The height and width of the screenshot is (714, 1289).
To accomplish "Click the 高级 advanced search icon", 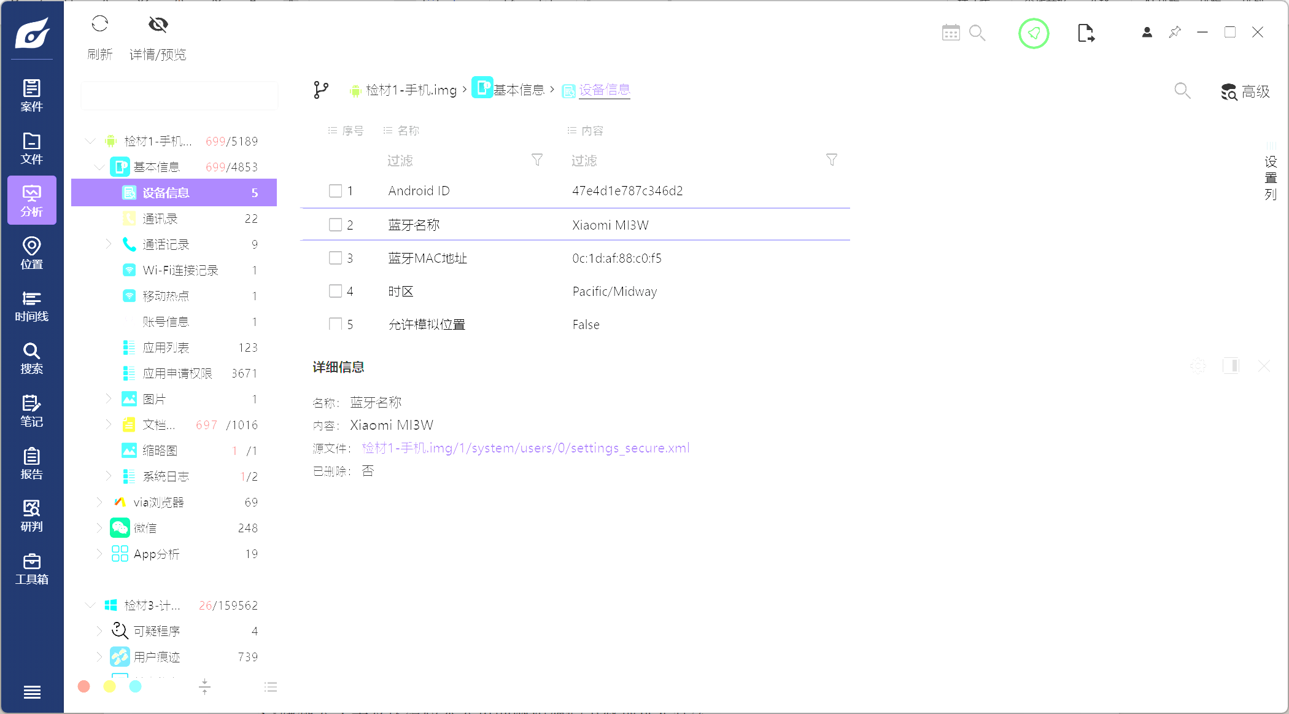I will click(x=1229, y=91).
